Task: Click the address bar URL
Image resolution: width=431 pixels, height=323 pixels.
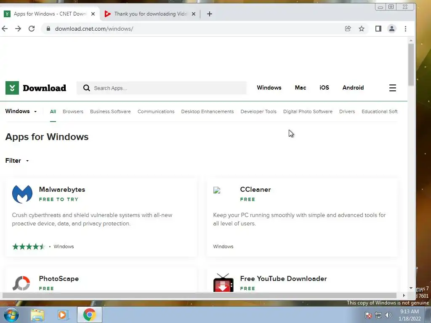Action: 94,29
